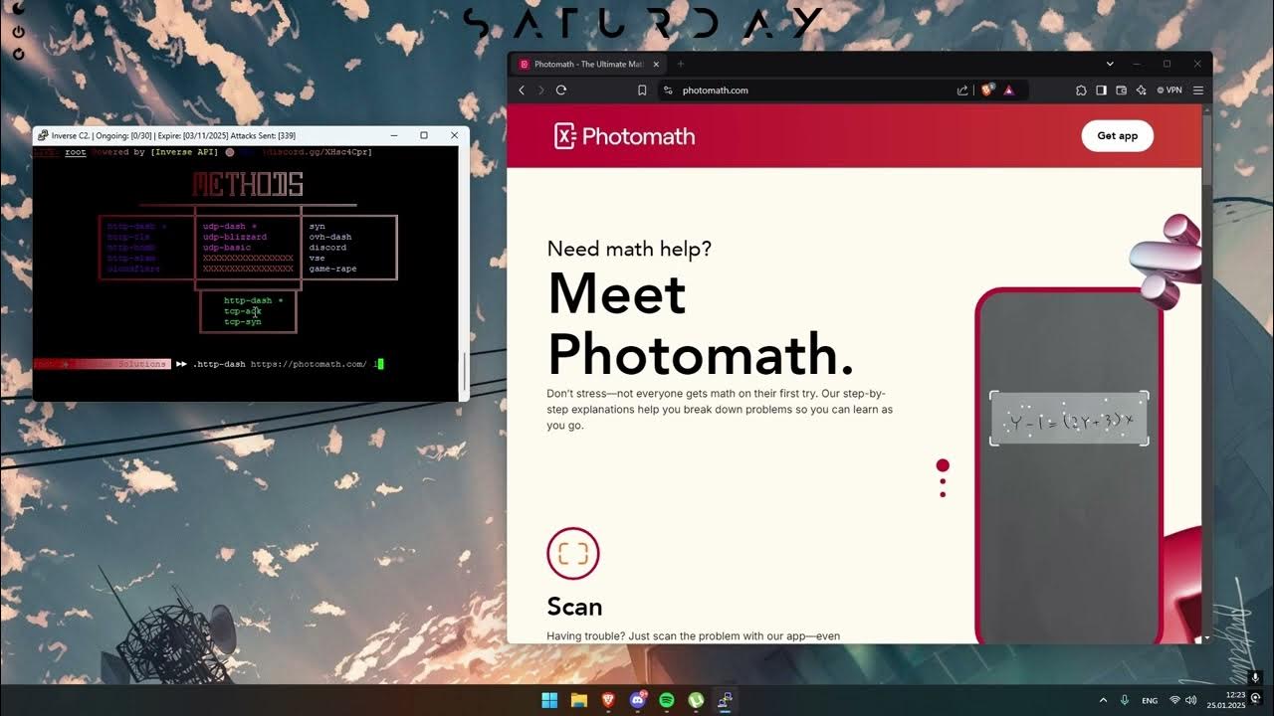Select the bottom small slide dot

pos(943,494)
